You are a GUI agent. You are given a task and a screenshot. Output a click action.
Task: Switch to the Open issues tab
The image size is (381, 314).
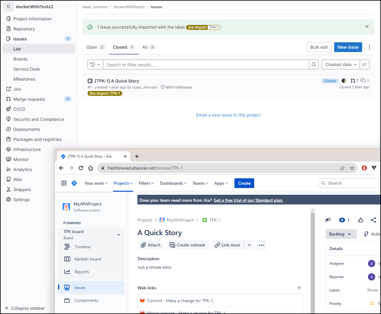[x=96, y=47]
